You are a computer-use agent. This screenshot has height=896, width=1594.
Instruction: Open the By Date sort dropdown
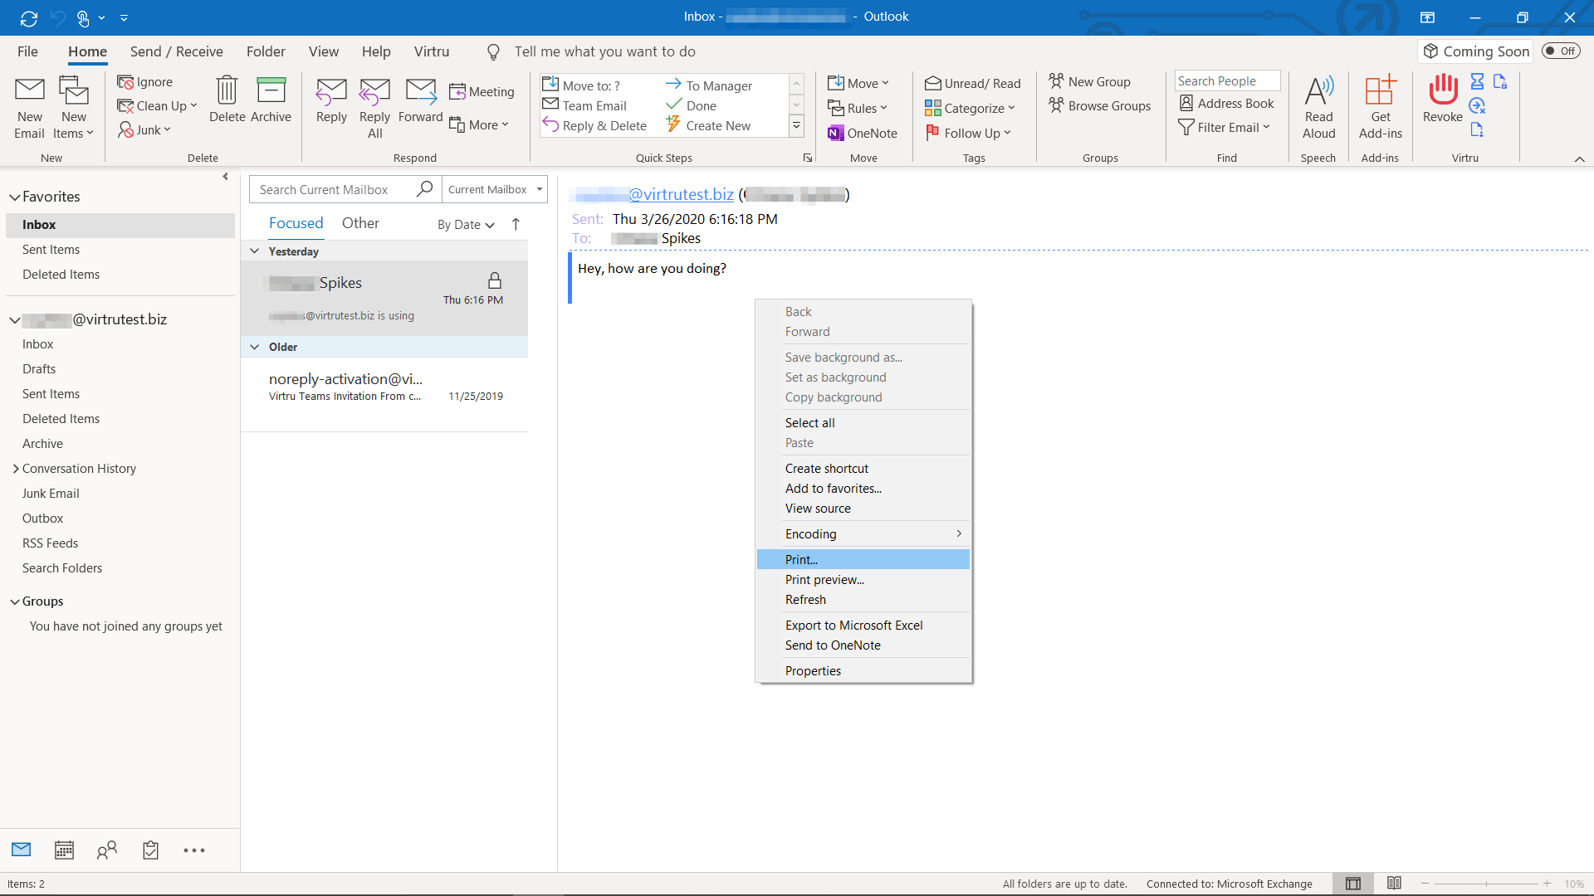coord(466,225)
